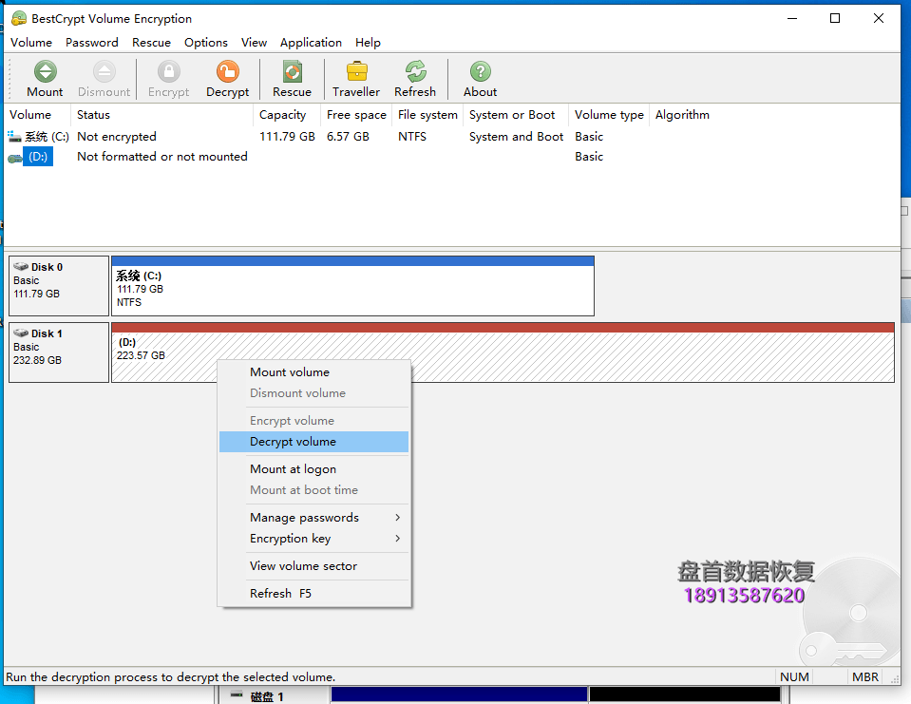Screen dimensions: 911x704
Task: Click the Refresh toolbar icon
Action: 415,72
